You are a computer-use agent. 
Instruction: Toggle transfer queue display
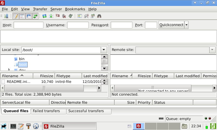tap(35, 16)
